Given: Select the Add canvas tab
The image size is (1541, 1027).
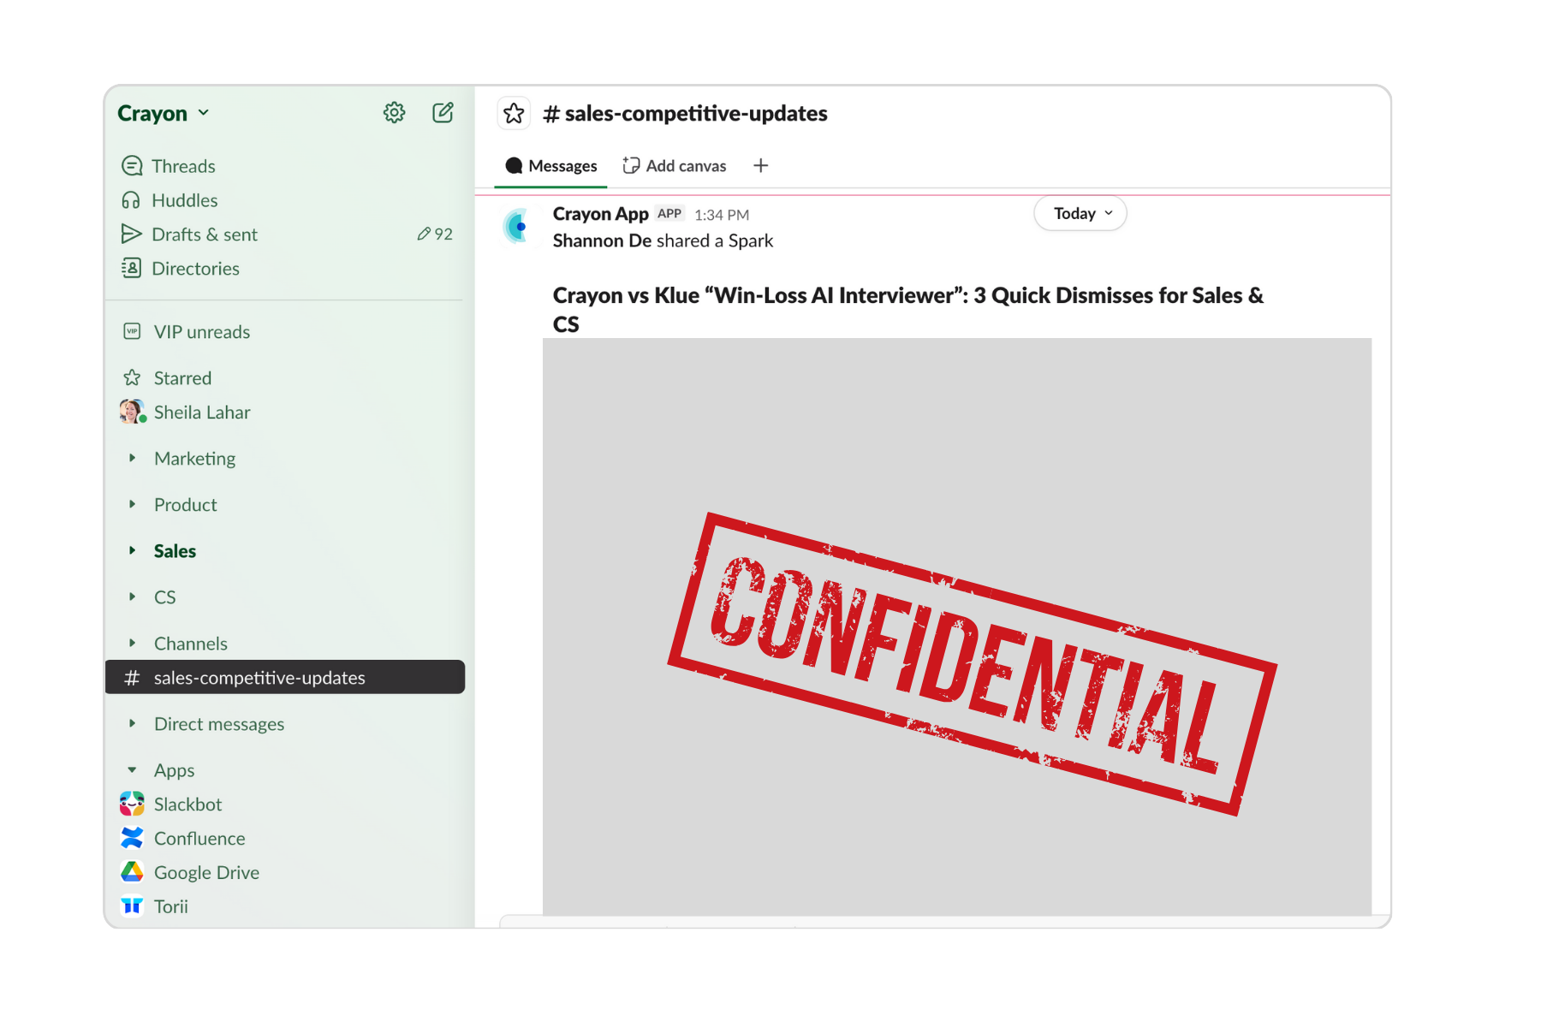Looking at the screenshot, I should click(675, 166).
